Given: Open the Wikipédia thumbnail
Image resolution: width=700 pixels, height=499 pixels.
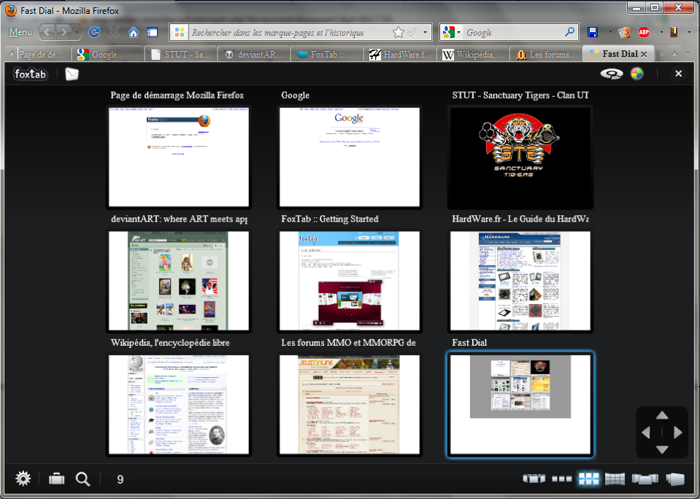Looking at the screenshot, I should (x=179, y=404).
